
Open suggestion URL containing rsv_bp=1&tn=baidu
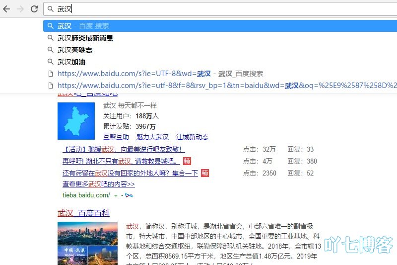pos(220,86)
